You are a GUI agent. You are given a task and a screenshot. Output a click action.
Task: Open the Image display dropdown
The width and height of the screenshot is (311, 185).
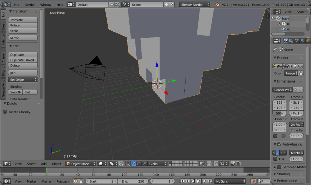pos(291,73)
